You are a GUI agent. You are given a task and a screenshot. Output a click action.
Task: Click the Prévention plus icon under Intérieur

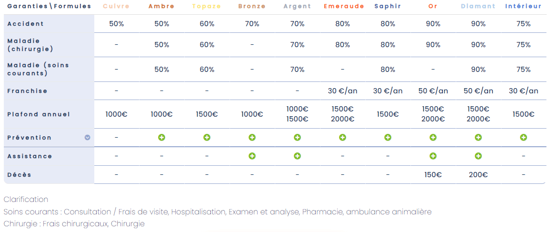point(523,138)
